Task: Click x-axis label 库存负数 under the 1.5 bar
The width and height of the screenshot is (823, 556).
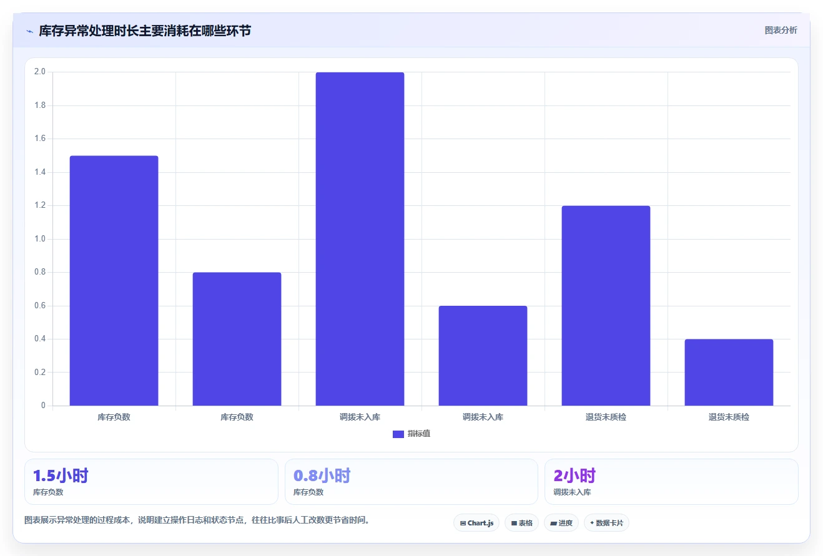Action: [114, 417]
